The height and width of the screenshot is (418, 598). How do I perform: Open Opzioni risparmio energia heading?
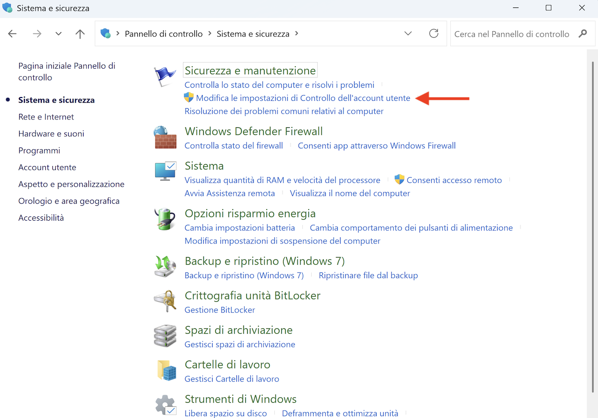250,213
